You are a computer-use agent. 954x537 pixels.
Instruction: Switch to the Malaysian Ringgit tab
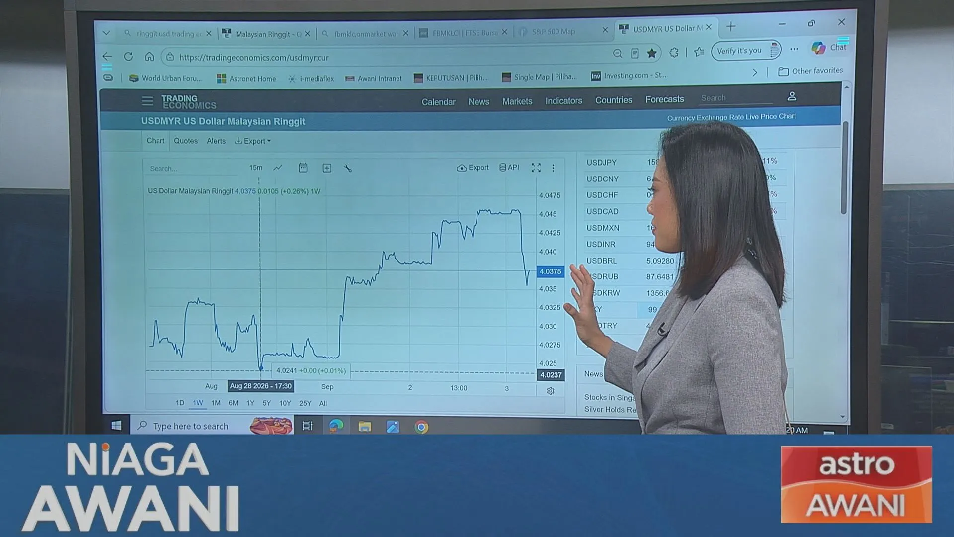[266, 34]
